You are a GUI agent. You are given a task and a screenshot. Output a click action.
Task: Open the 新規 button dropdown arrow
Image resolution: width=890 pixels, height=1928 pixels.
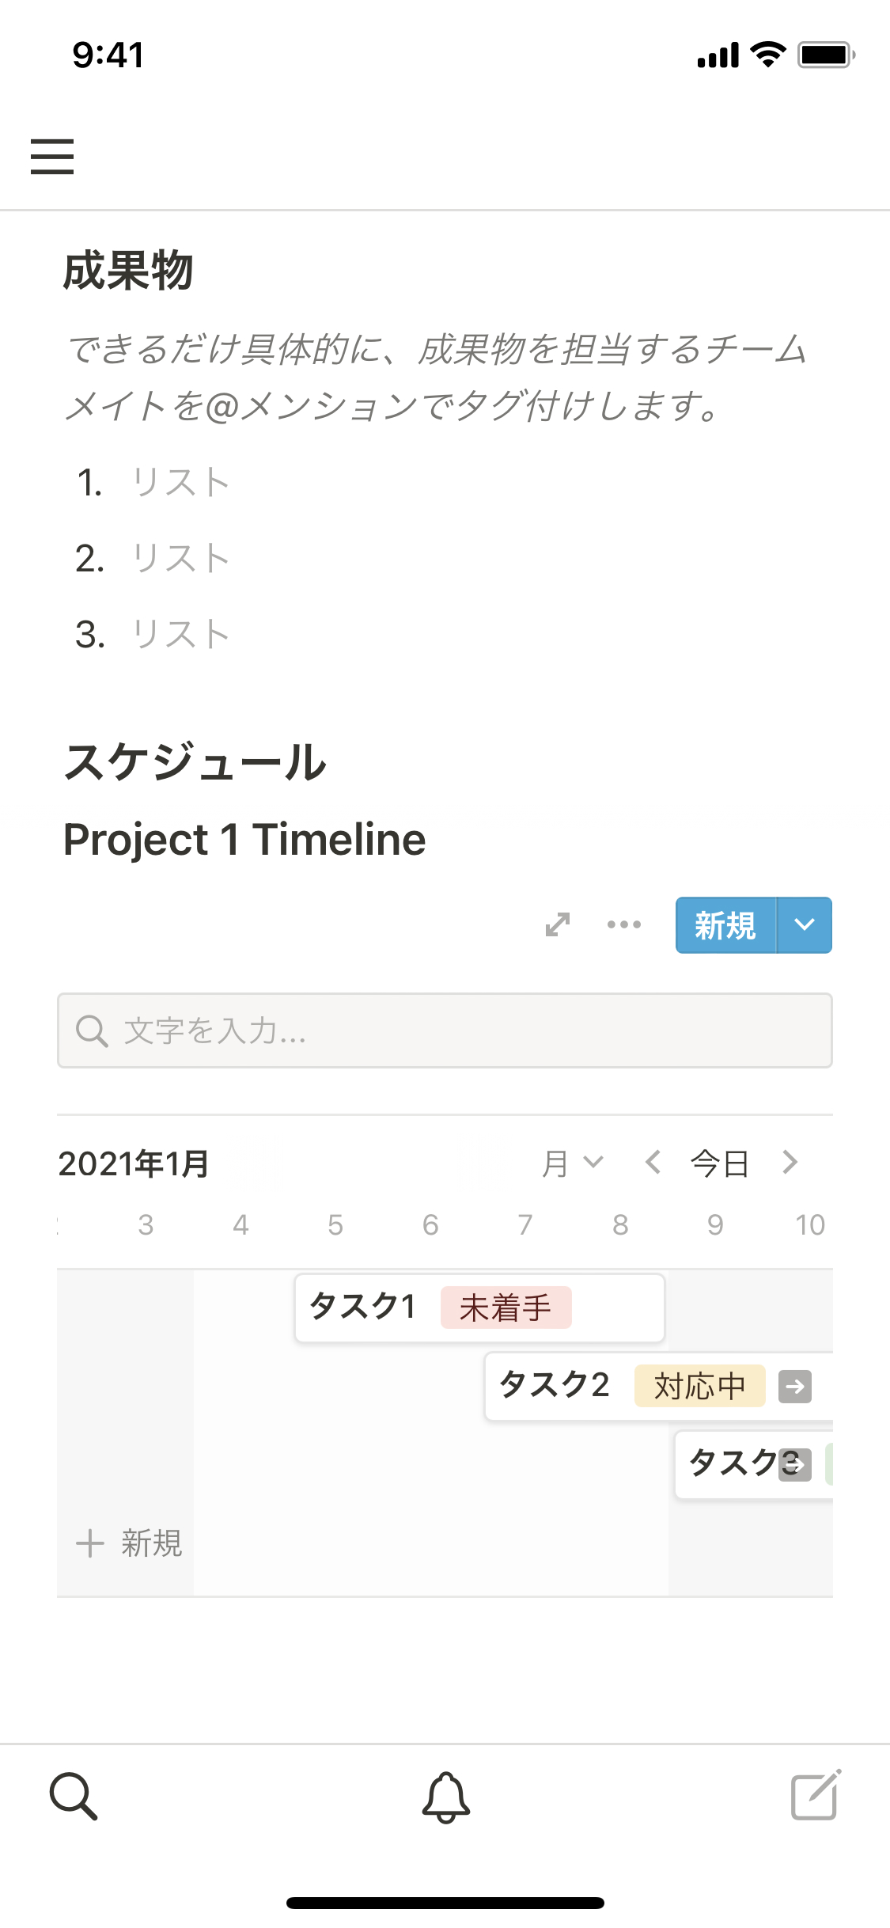pyautogui.click(x=804, y=925)
